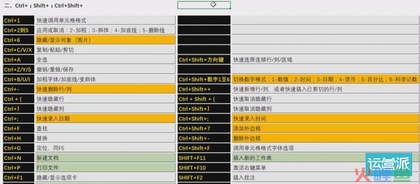Screen dimensions: 420x184
Task: Click the Ctrl+1 shortcut cell
Action: (19, 20)
